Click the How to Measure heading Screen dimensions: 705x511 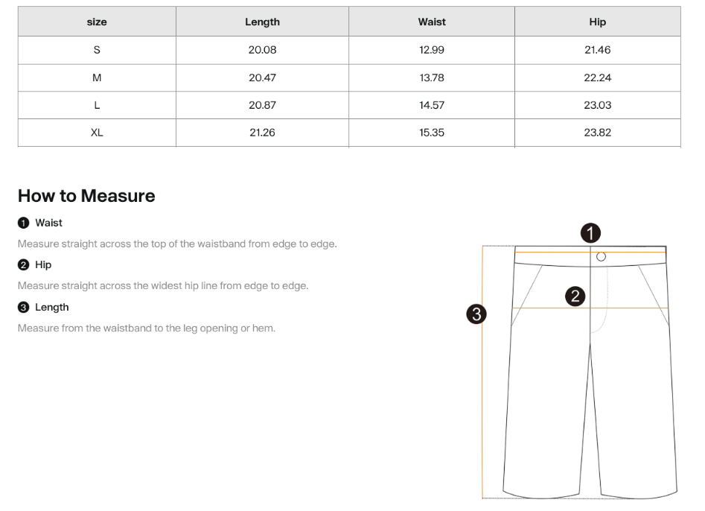coord(86,196)
